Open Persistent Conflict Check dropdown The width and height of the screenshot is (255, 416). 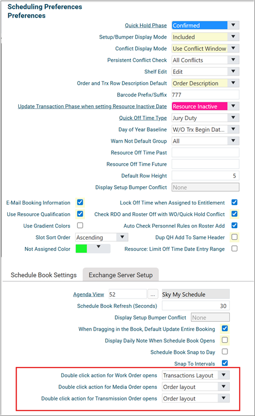pos(233,60)
